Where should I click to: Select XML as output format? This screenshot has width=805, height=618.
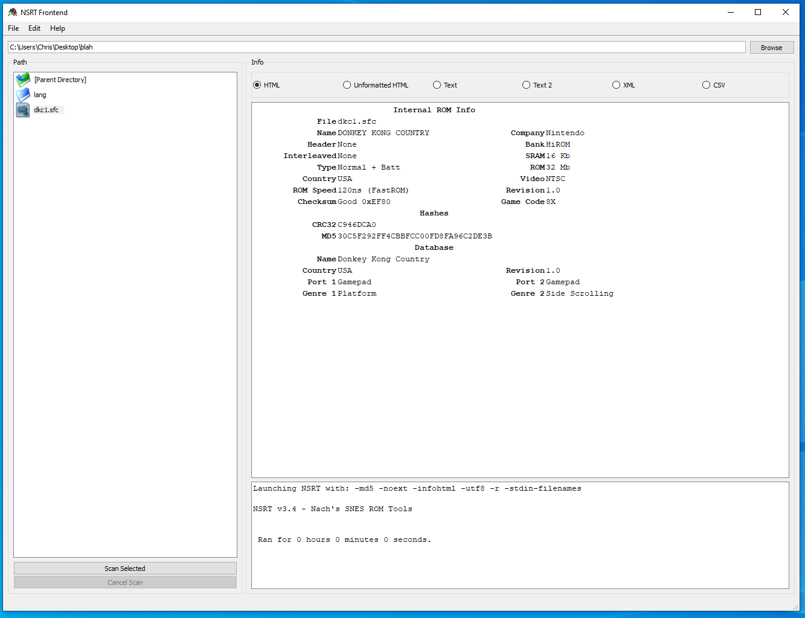[617, 85]
